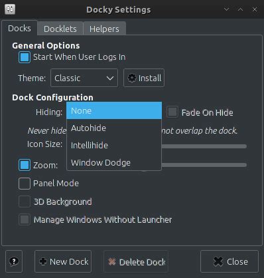Click the gear icon on Install button
This screenshot has width=264, height=278.
pyautogui.click(x=132, y=78)
